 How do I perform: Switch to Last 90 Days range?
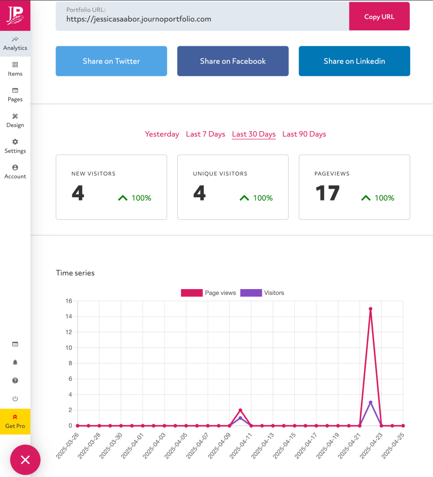[304, 134]
